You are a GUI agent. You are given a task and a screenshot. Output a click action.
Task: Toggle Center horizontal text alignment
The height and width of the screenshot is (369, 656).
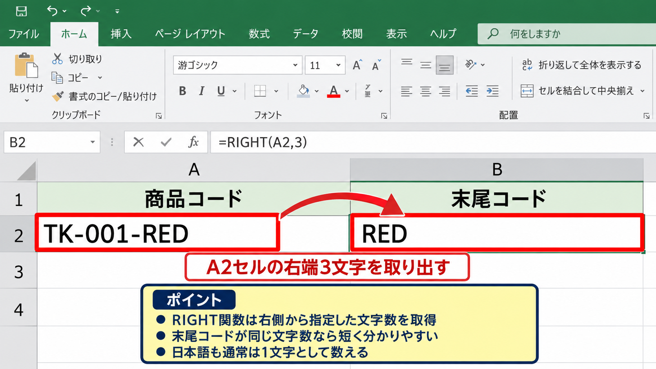click(425, 91)
